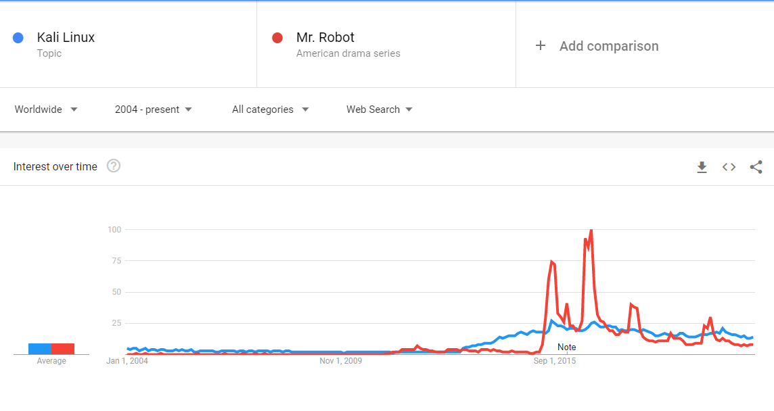Open the Worldwide region dropdown

pos(45,109)
